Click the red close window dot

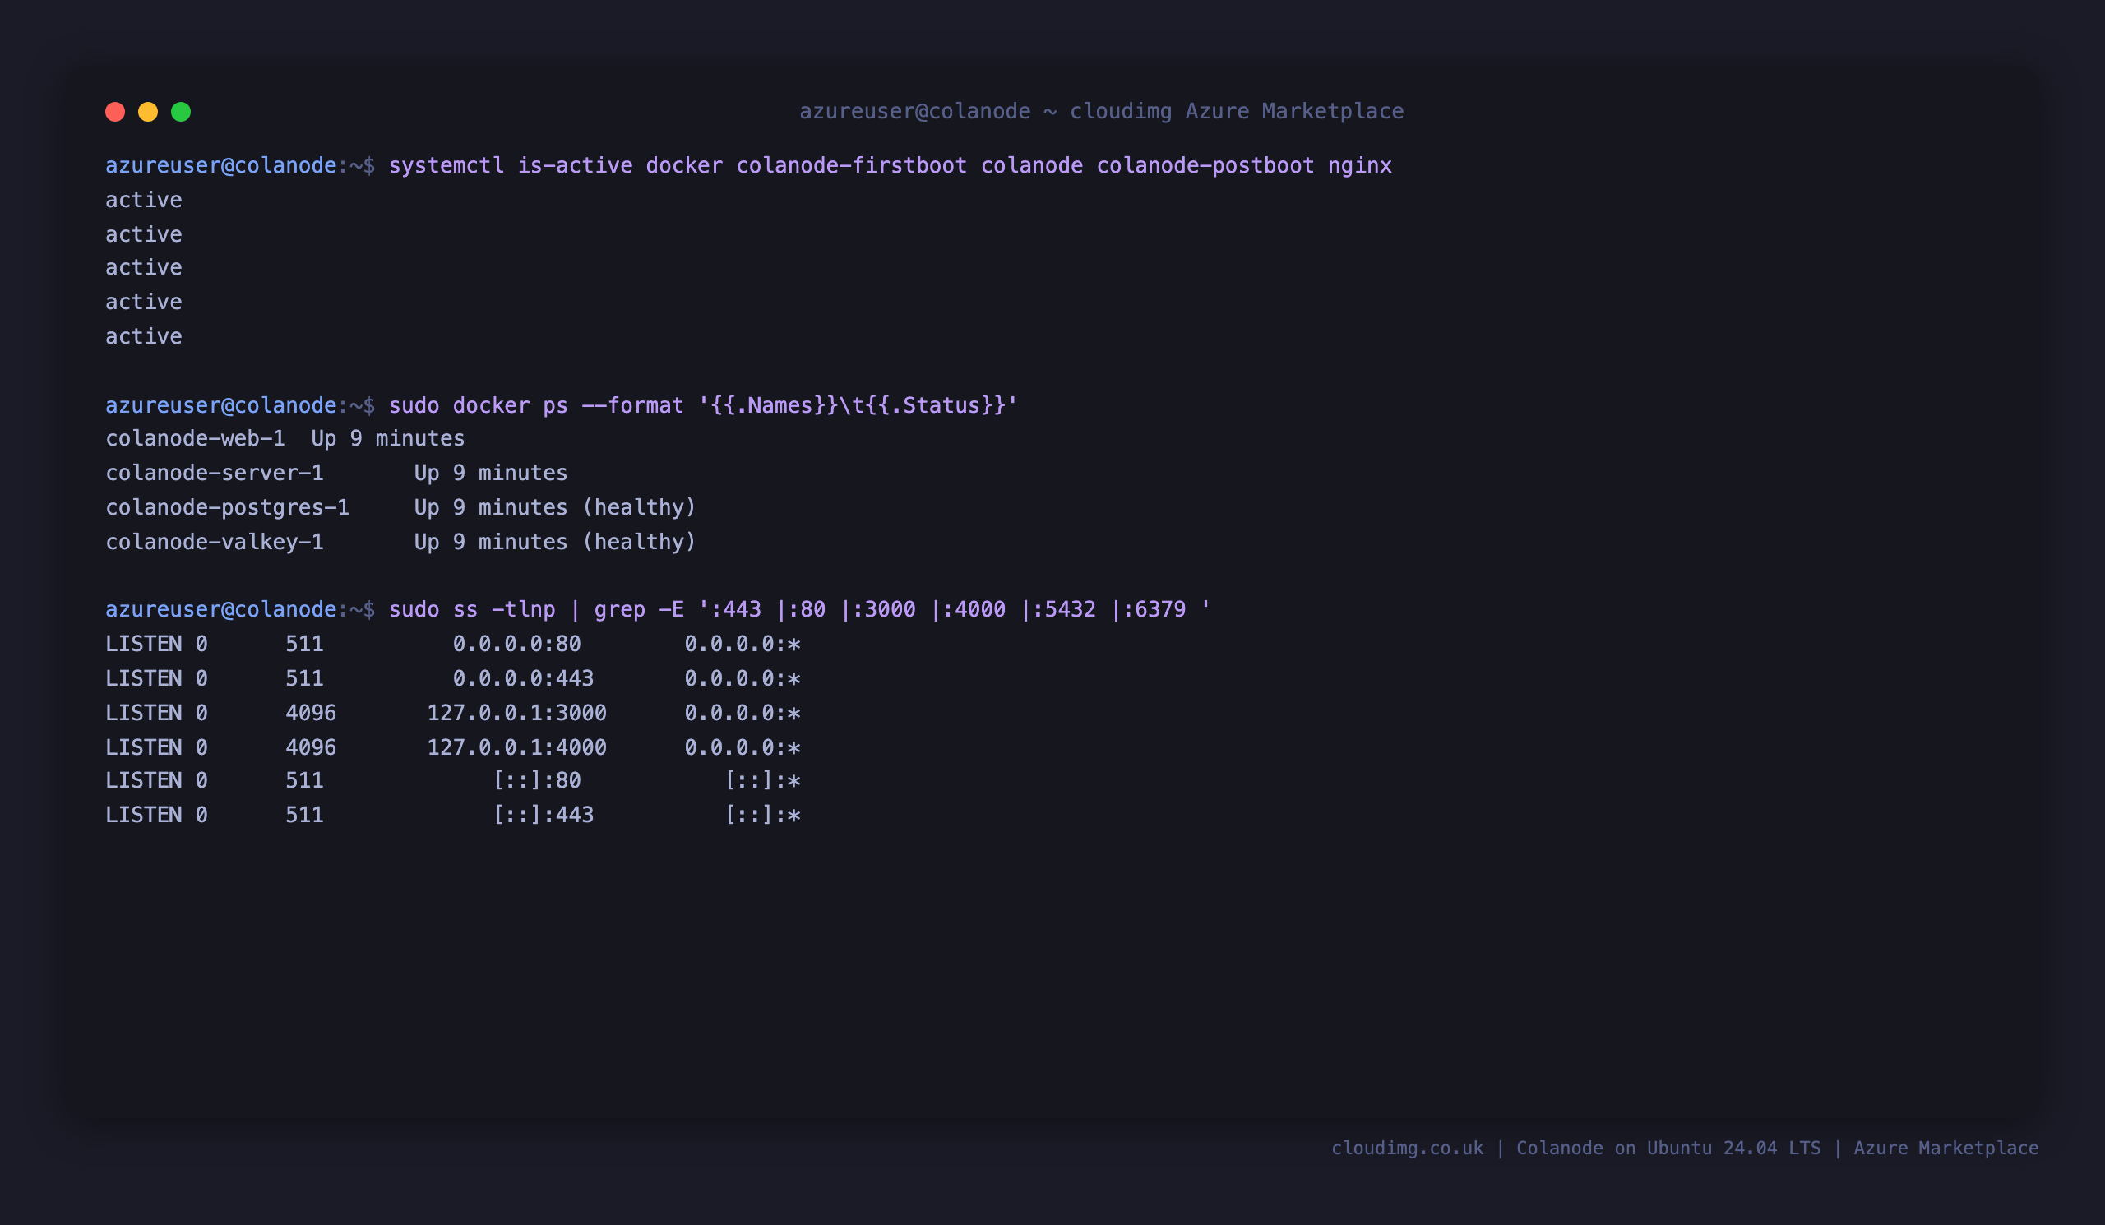pyautogui.click(x=115, y=112)
